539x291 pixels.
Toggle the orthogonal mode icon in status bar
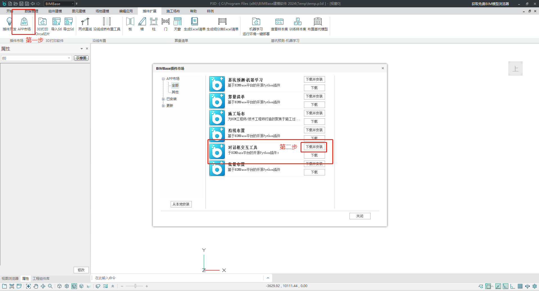513,286
